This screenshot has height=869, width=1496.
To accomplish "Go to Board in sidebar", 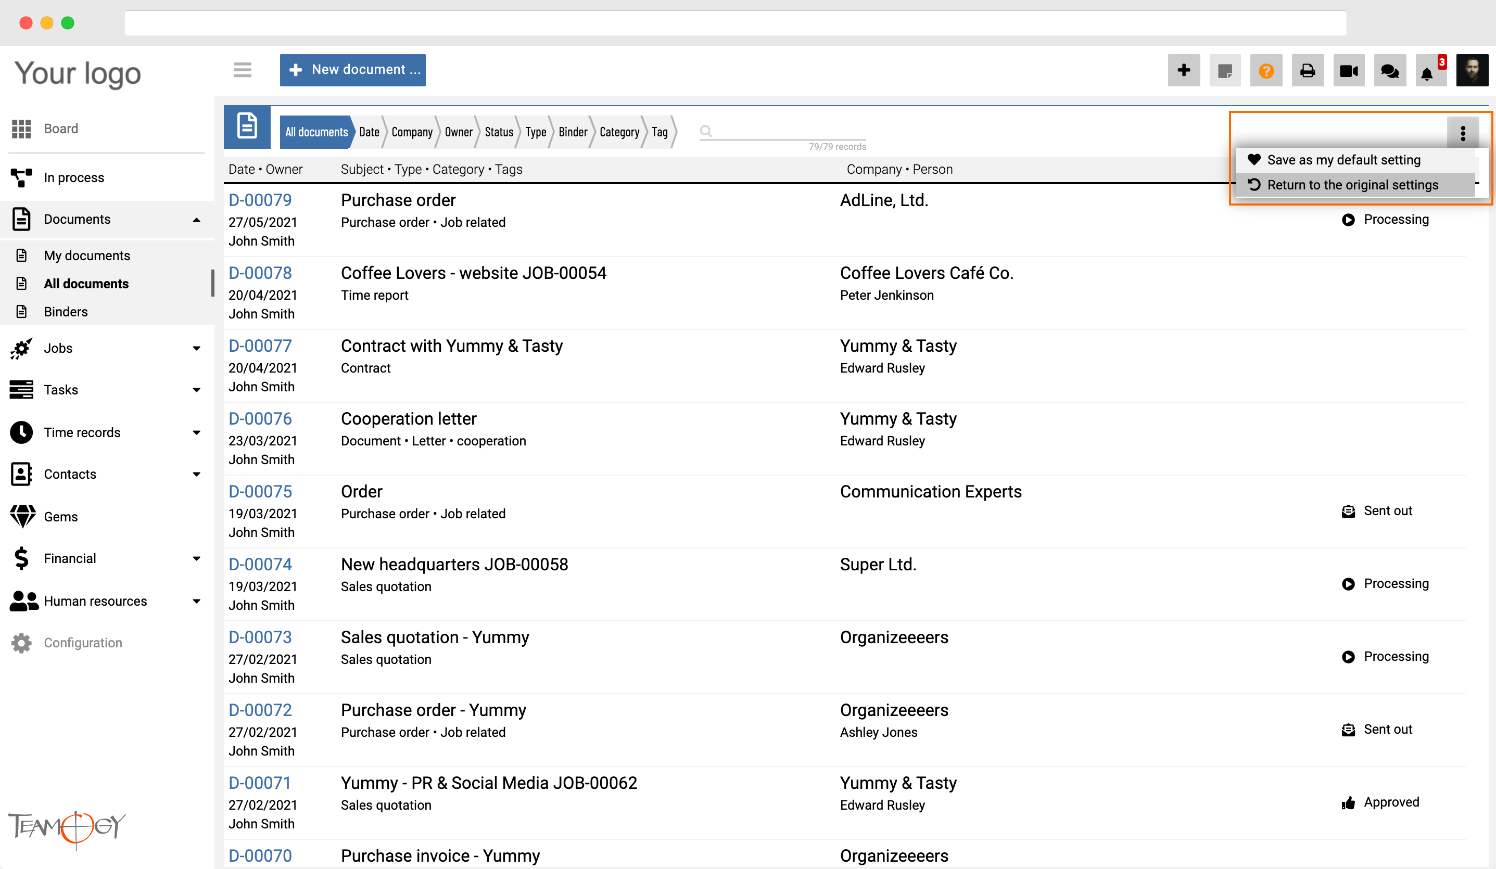I will pos(61,129).
